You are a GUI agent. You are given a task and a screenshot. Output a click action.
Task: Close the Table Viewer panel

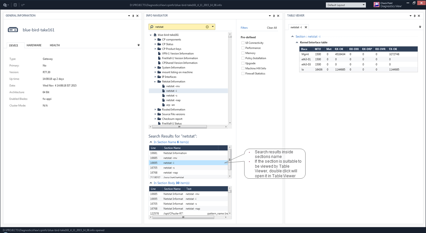pos(419,16)
